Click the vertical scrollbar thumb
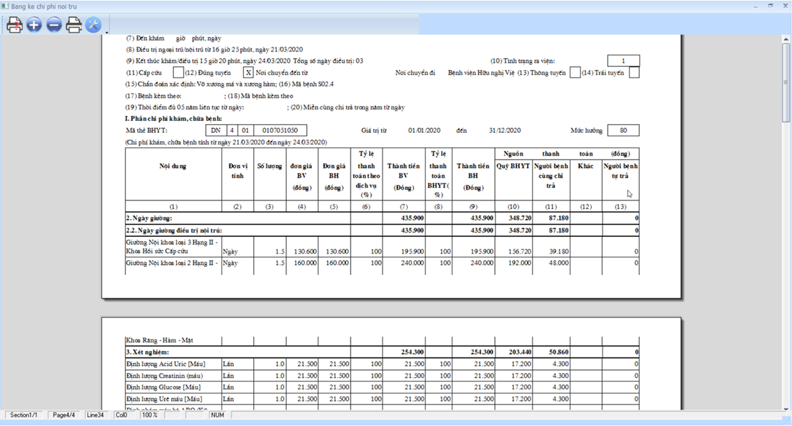Image resolution: width=792 pixels, height=426 pixels. click(786, 83)
